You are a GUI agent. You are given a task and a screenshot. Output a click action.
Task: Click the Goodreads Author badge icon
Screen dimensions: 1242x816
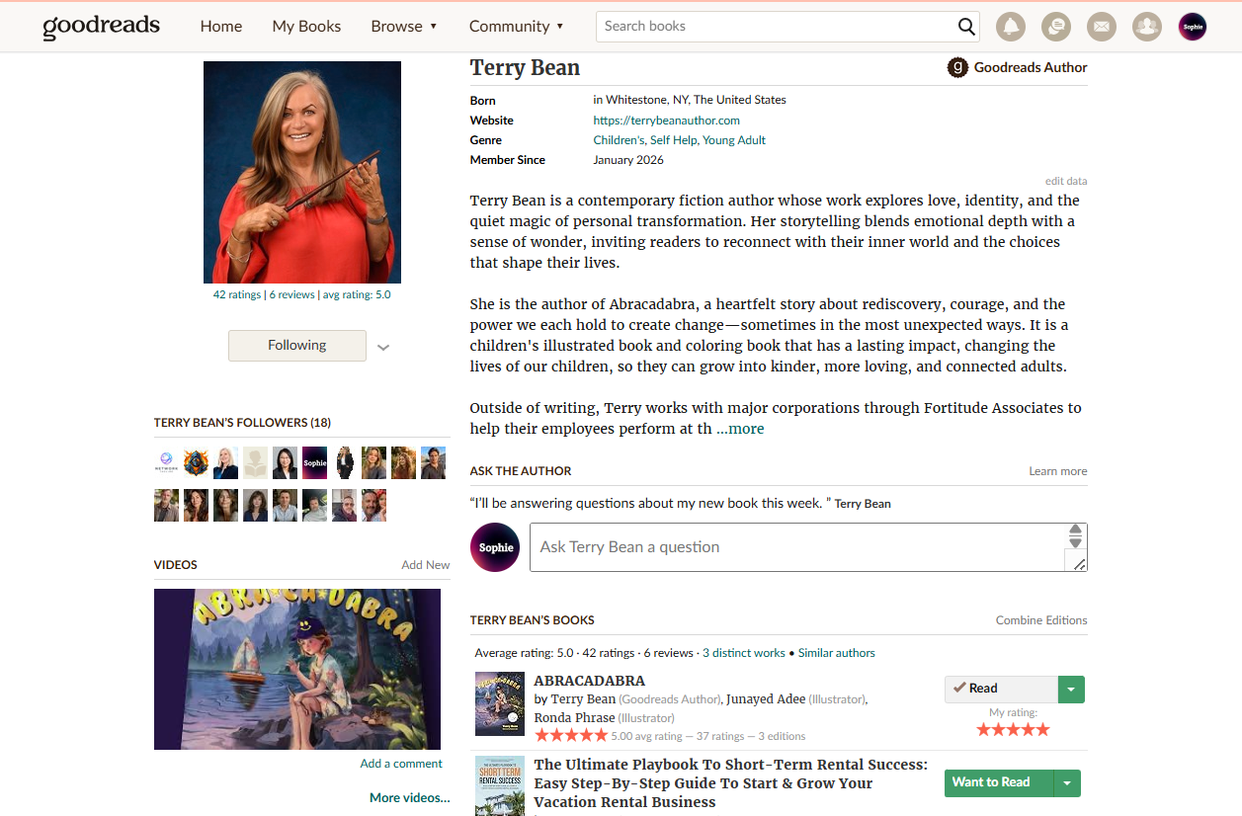[x=957, y=67]
